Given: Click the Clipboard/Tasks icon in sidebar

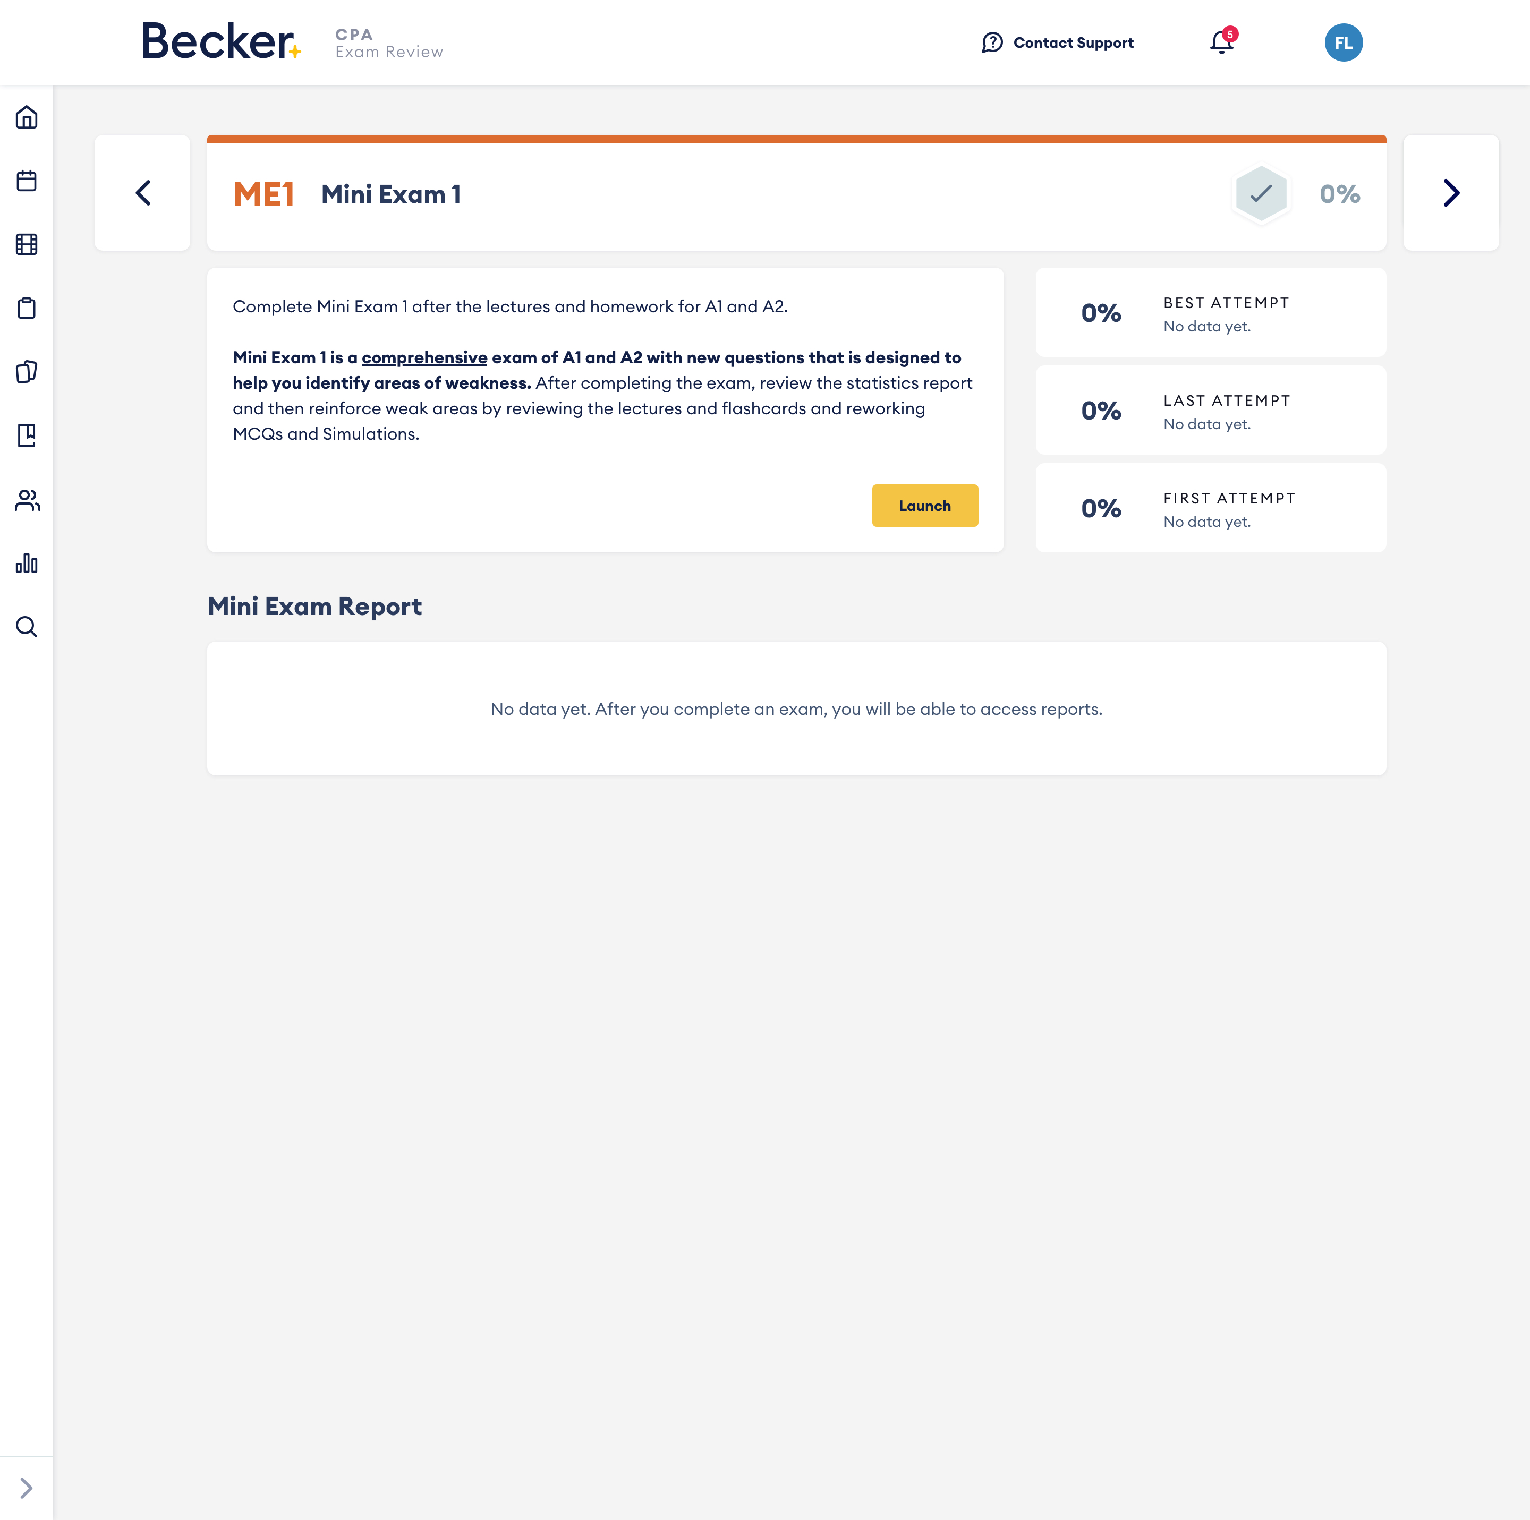Looking at the screenshot, I should (27, 308).
